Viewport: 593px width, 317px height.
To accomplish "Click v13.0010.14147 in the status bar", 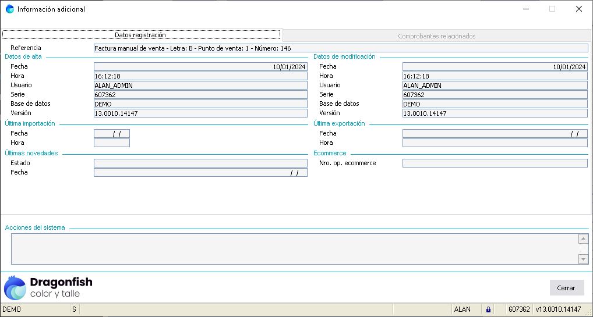I will coord(558,309).
